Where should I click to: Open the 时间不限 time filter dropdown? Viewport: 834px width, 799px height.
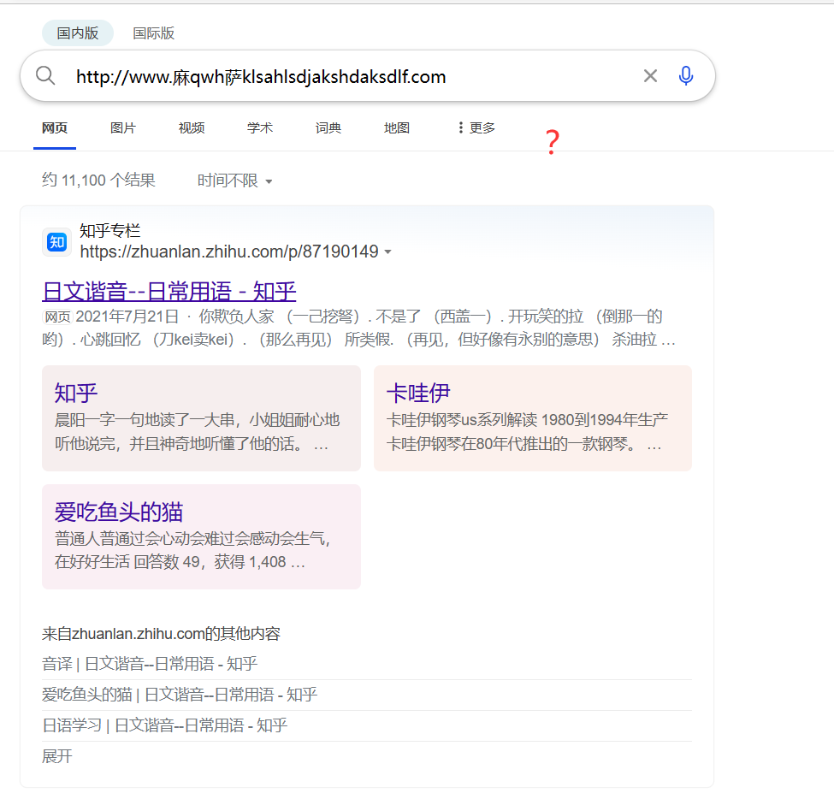point(234,181)
